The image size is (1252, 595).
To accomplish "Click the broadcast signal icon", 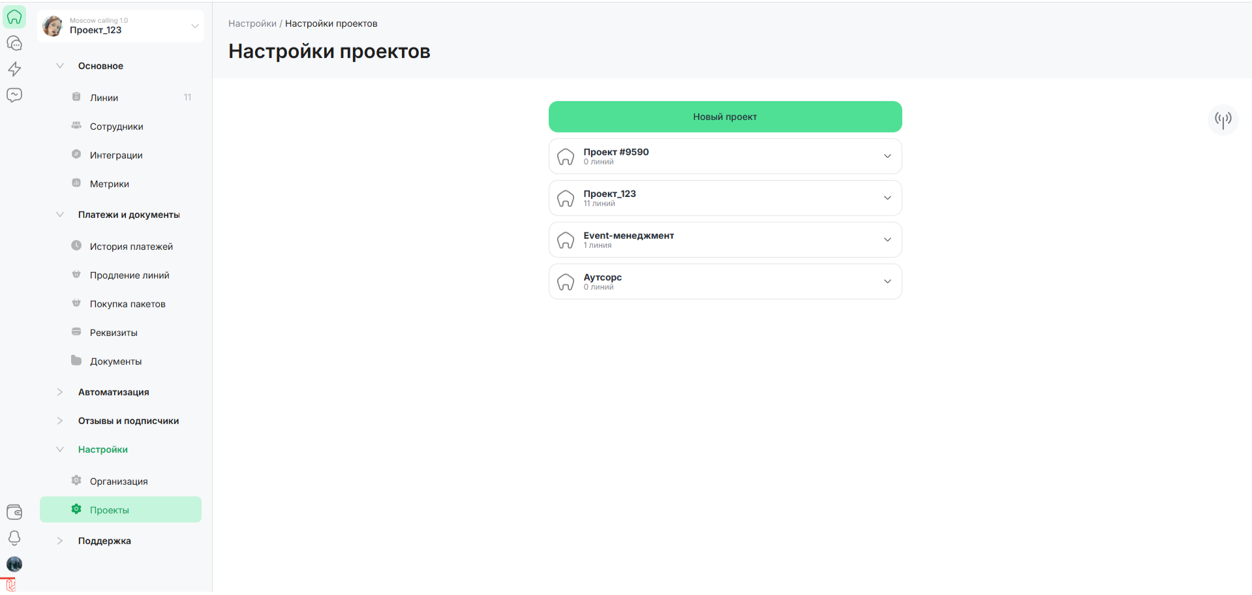I will (1223, 119).
